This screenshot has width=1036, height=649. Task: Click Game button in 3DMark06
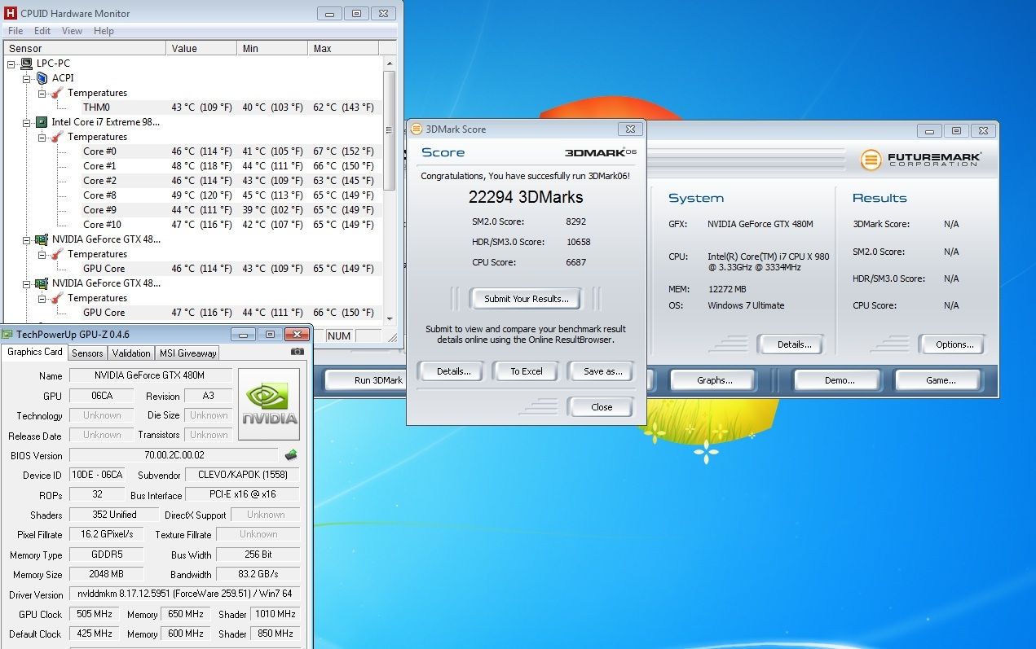tap(941, 380)
